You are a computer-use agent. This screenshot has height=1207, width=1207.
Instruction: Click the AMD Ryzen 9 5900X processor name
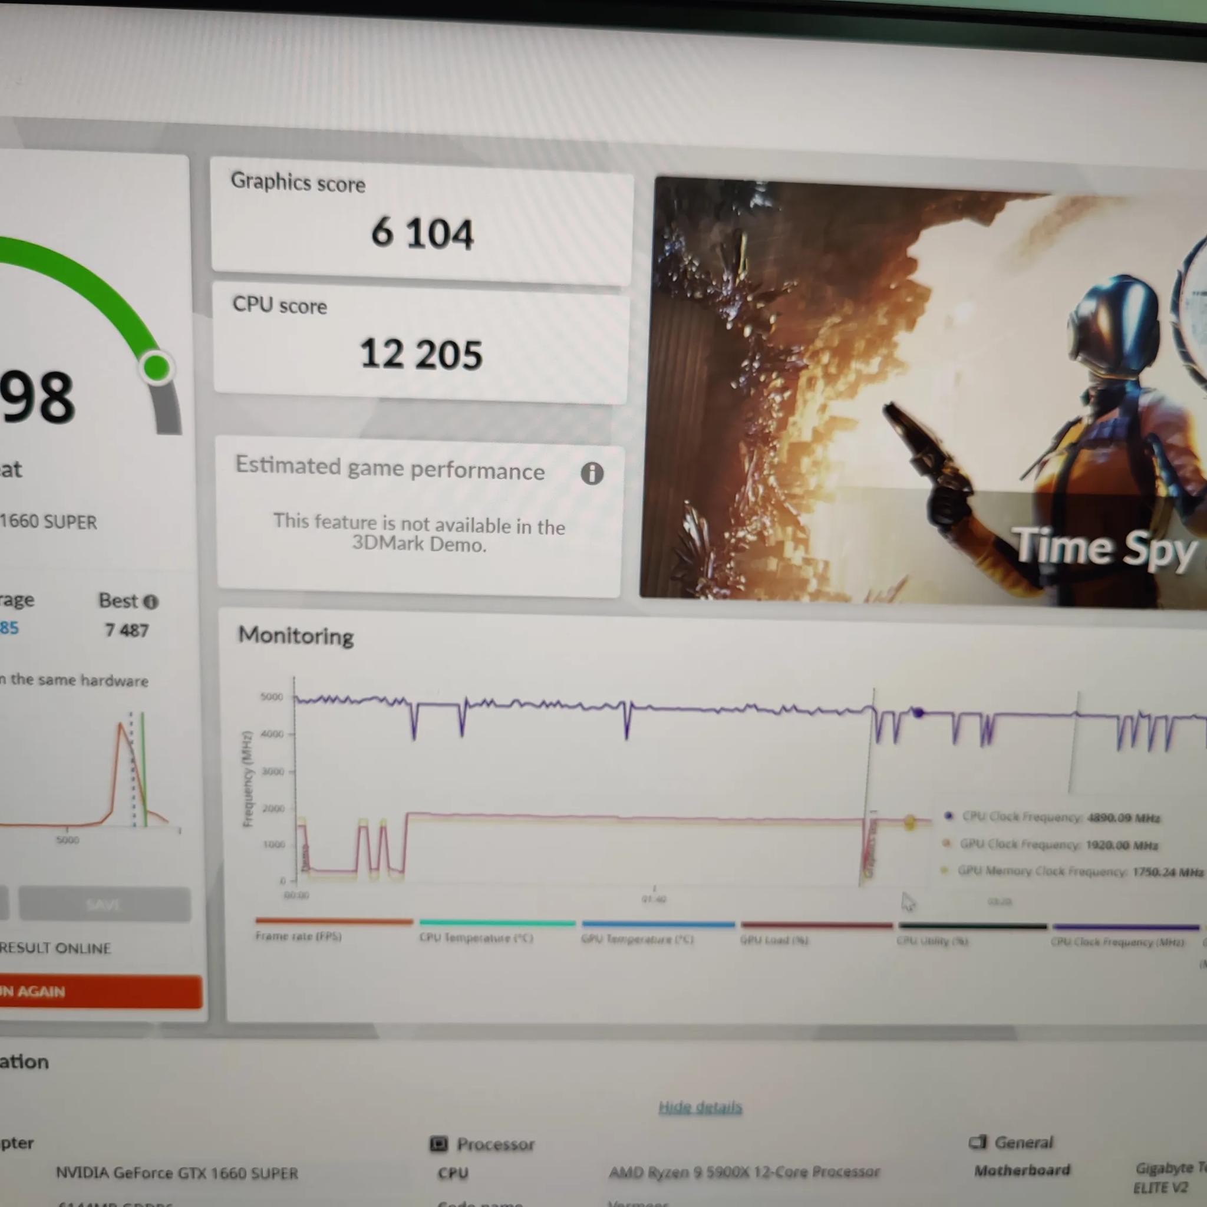(744, 1172)
